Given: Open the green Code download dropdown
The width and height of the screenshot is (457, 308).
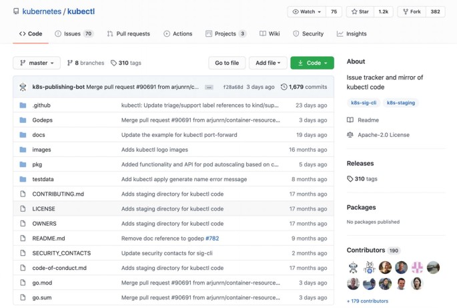Looking at the screenshot, I should coord(312,63).
